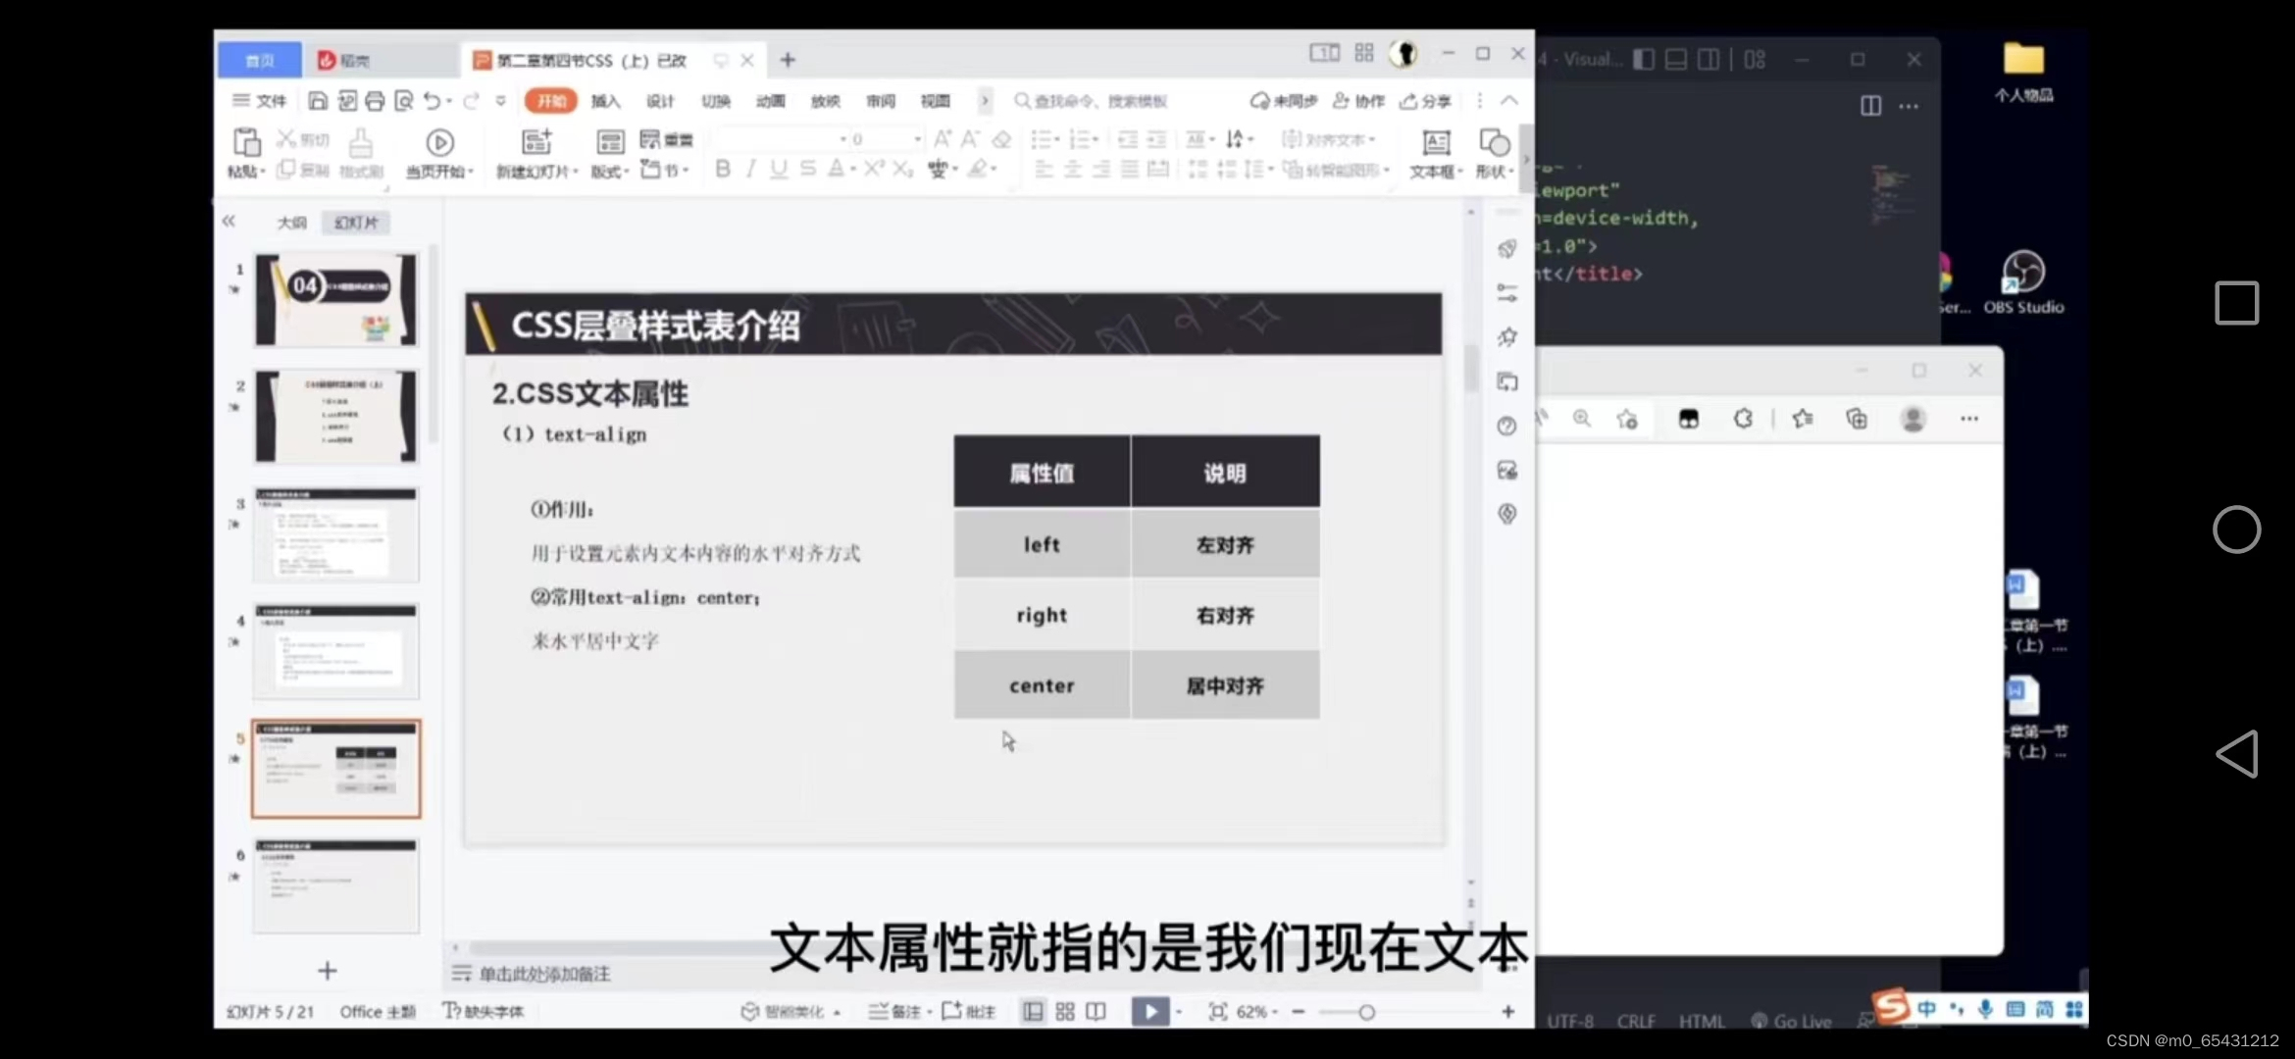2295x1059 pixels.
Task: Click the Shapes (形状) icon
Action: click(1495, 143)
